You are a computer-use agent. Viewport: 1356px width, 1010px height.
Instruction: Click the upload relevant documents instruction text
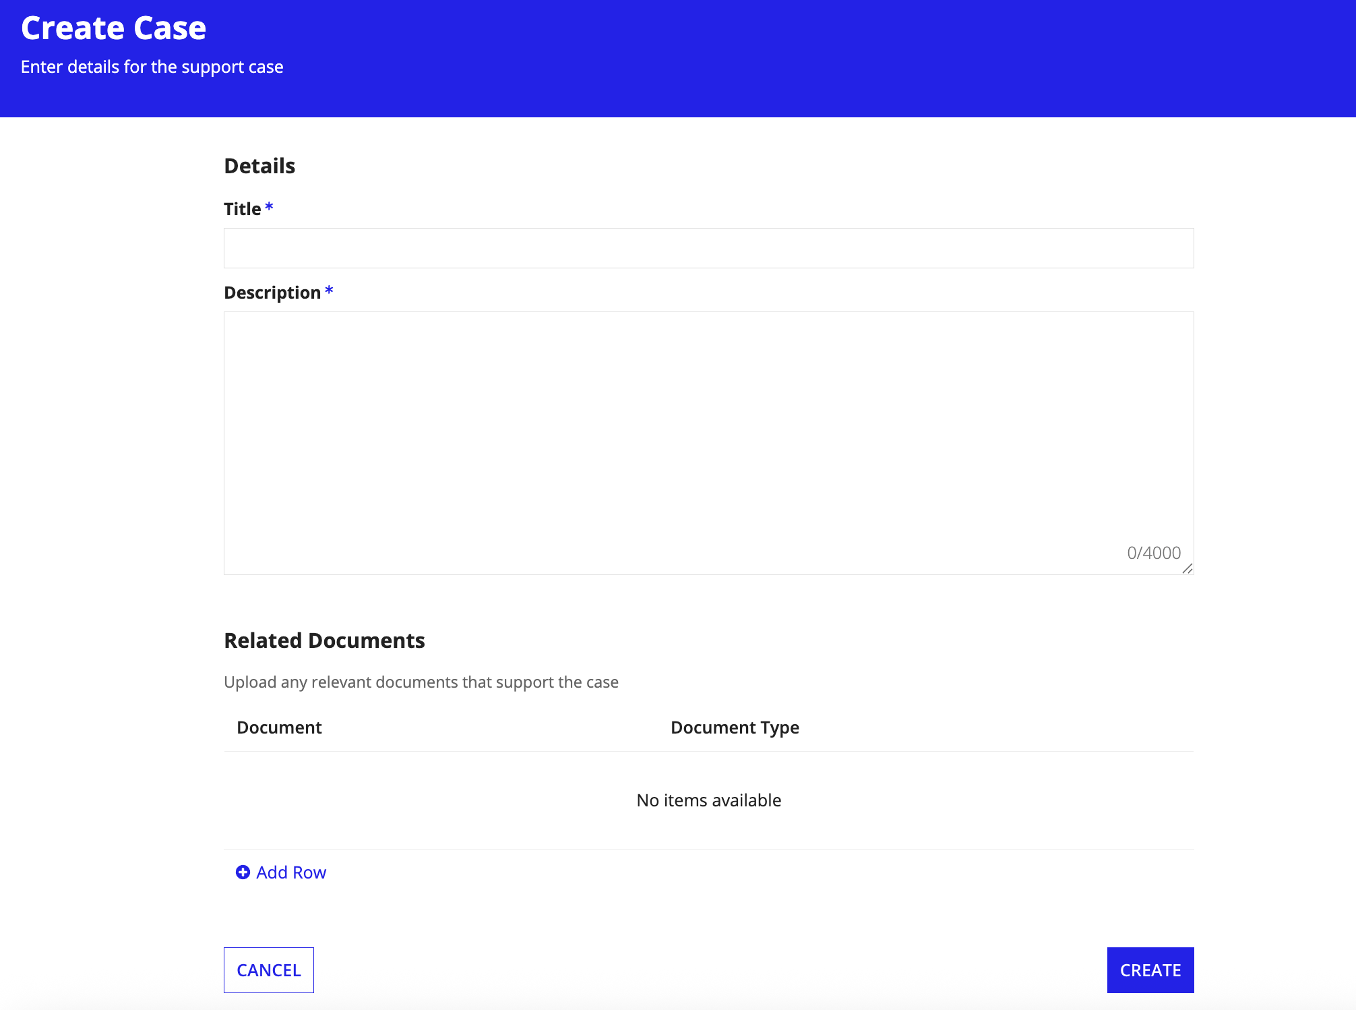point(421,682)
